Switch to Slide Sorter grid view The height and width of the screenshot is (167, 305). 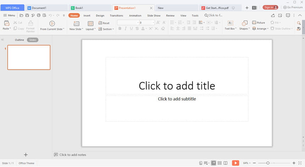coord(220,163)
